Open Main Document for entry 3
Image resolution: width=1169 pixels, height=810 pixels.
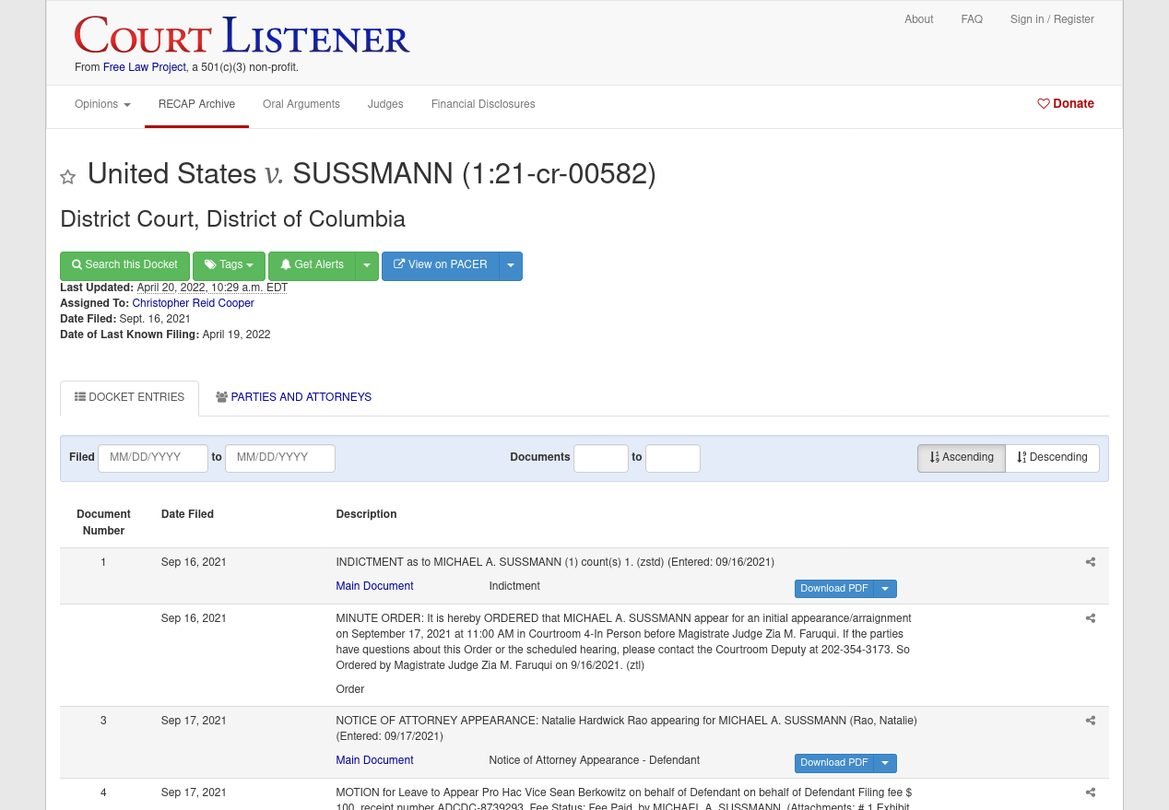(374, 760)
